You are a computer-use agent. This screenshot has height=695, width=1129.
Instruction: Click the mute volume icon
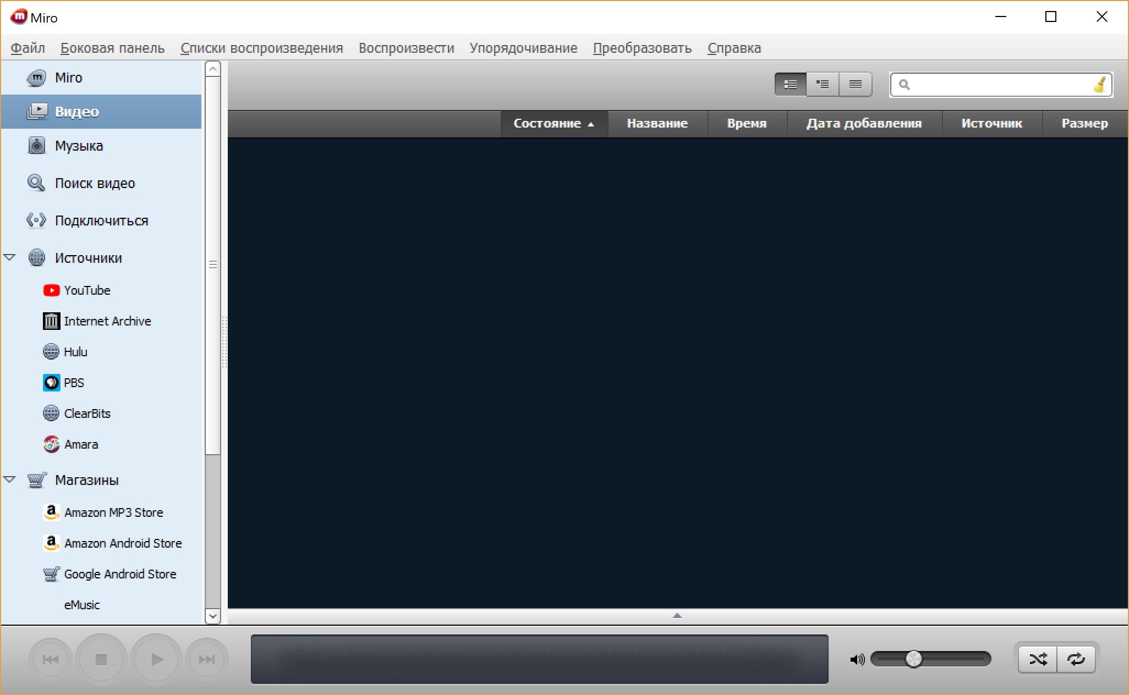(x=857, y=658)
